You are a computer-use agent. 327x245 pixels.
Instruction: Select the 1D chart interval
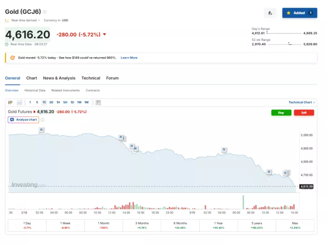tap(72, 103)
